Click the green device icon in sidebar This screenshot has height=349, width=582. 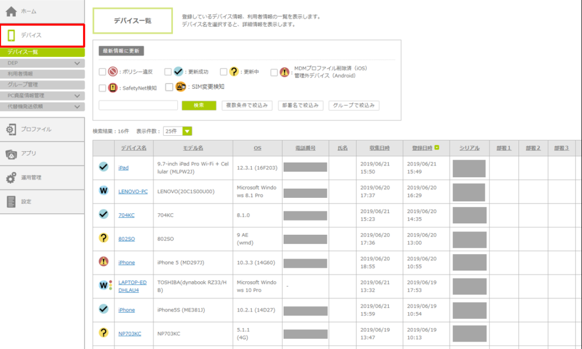pyautogui.click(x=11, y=35)
